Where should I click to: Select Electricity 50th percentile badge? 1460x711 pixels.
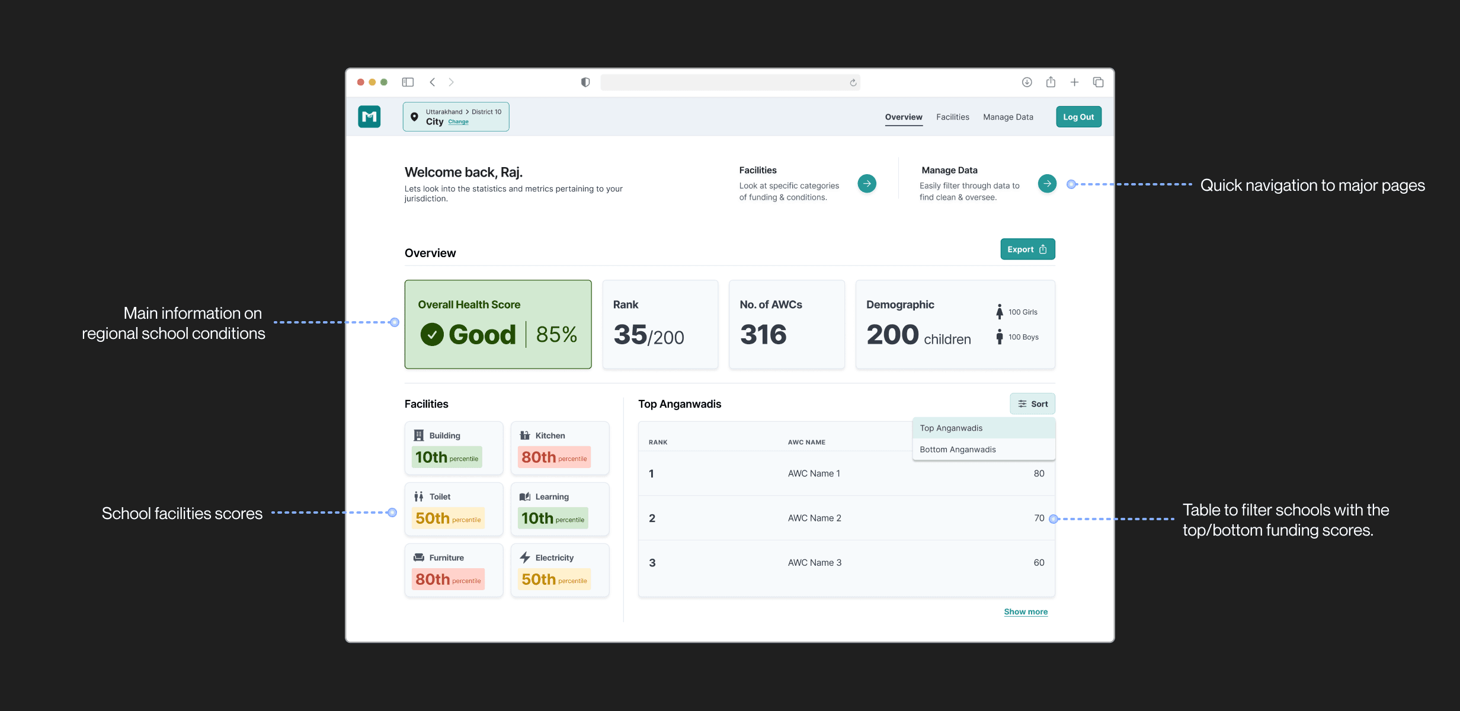pos(554,579)
